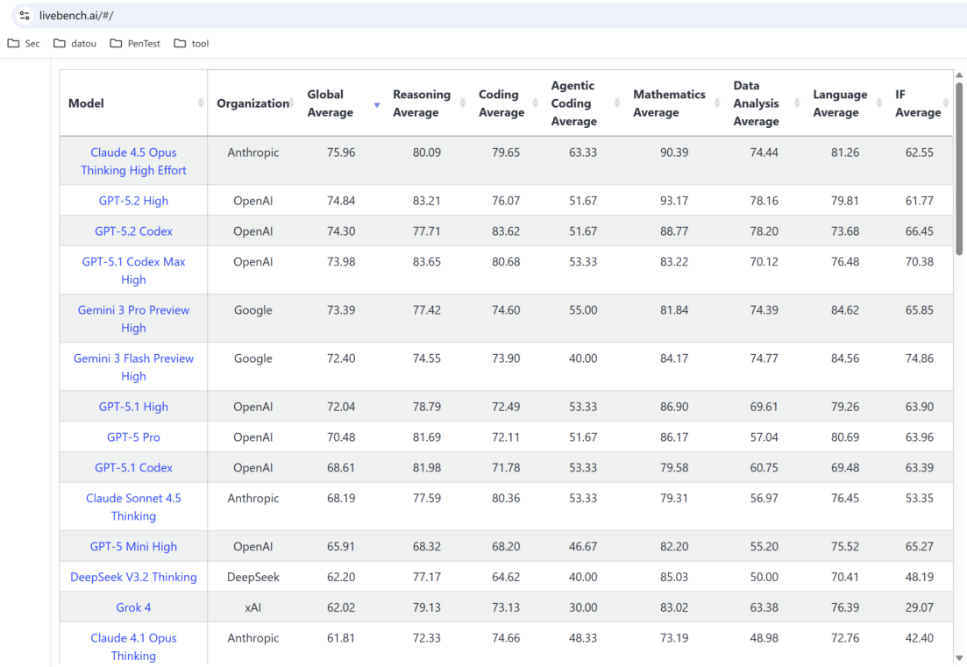Select agentic coding score 46.67
The image size is (967, 667).
tap(583, 546)
